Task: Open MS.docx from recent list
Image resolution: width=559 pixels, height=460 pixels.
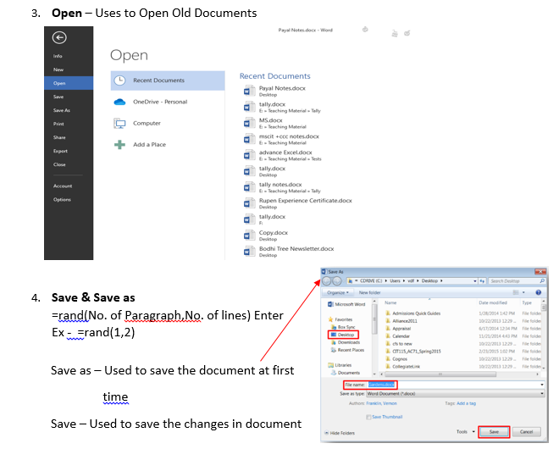Action: [275, 123]
